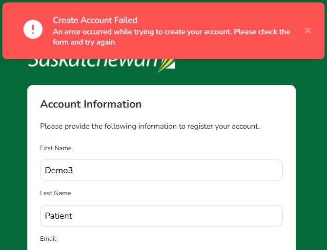Select the "Account Information" heading
327x250 pixels.
point(91,104)
